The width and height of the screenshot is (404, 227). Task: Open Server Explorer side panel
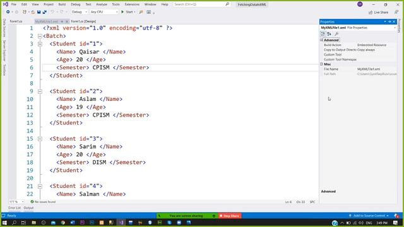point(4,50)
